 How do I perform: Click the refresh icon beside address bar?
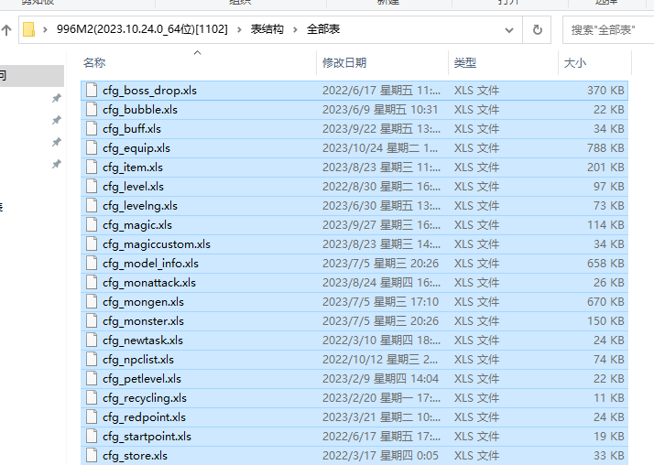[x=537, y=30]
